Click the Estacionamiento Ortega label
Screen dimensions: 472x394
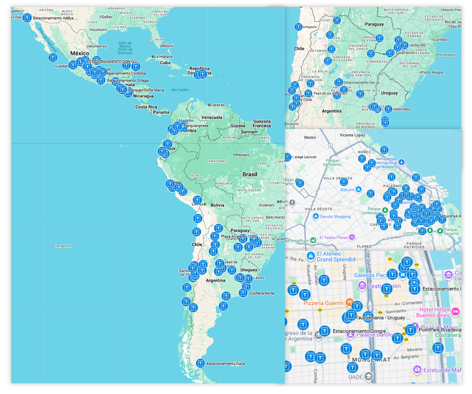tap(128, 81)
